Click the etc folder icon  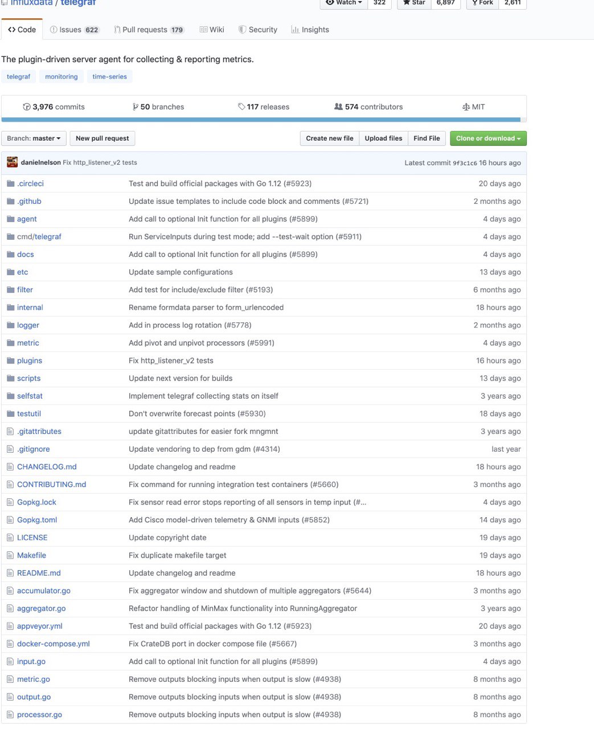click(11, 272)
